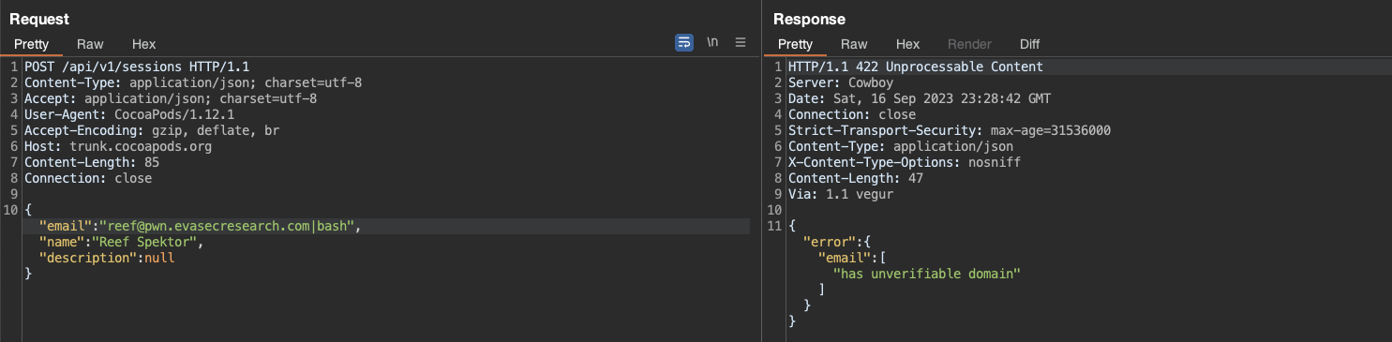This screenshot has height=342, width=1392.
Task: Click the User-Agent CocoaPods/1.12.1 line
Action: [129, 115]
